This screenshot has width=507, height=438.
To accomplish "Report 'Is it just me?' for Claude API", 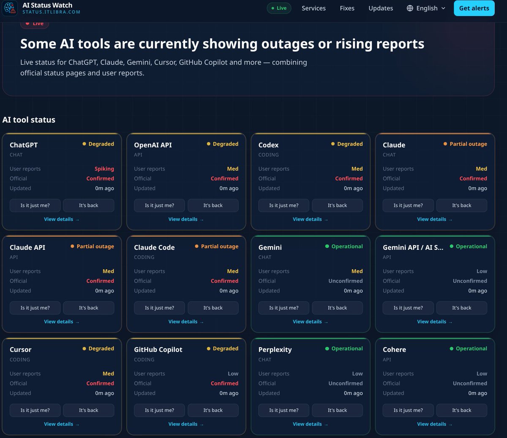I will click(x=35, y=308).
